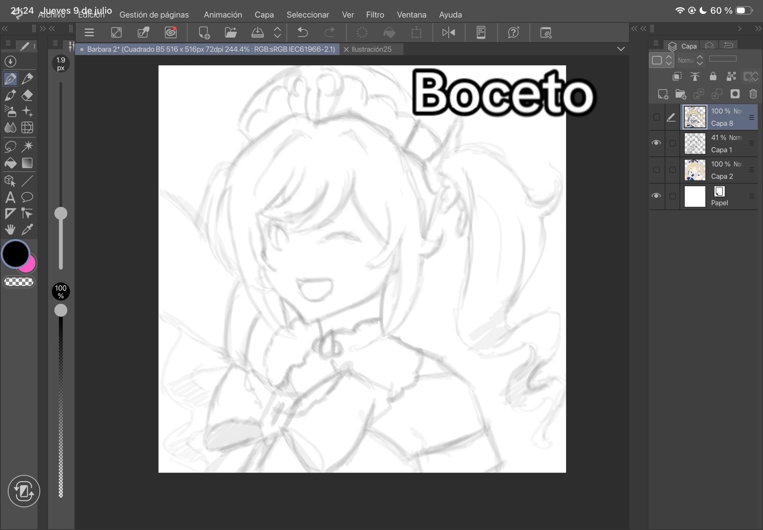Select the Balloon tool

27,197
